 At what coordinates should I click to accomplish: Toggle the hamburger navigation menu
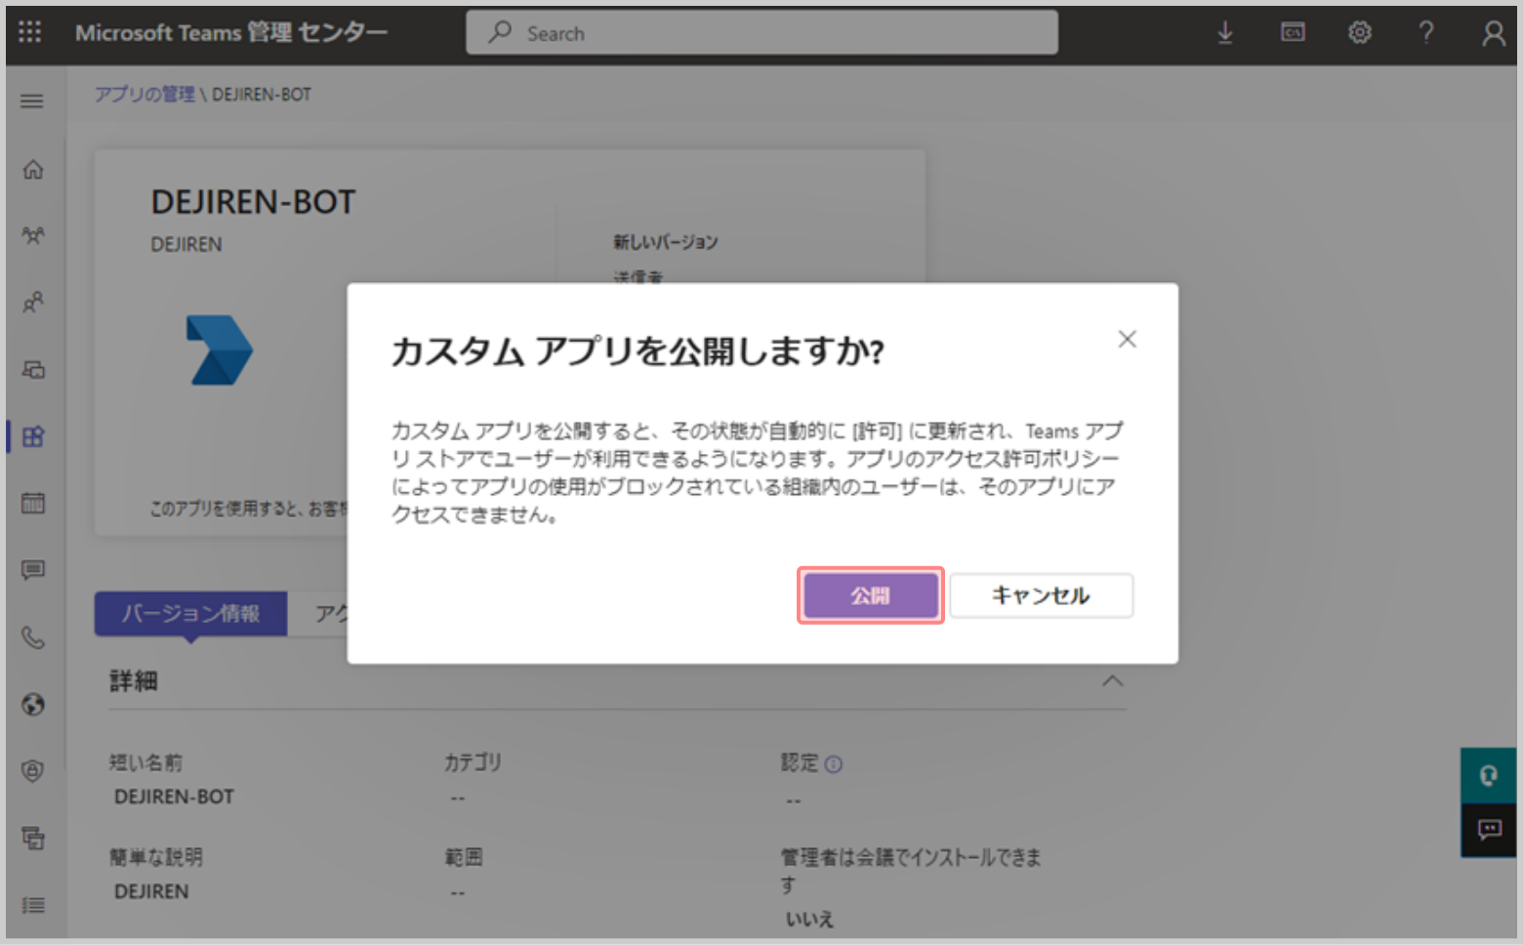click(32, 101)
